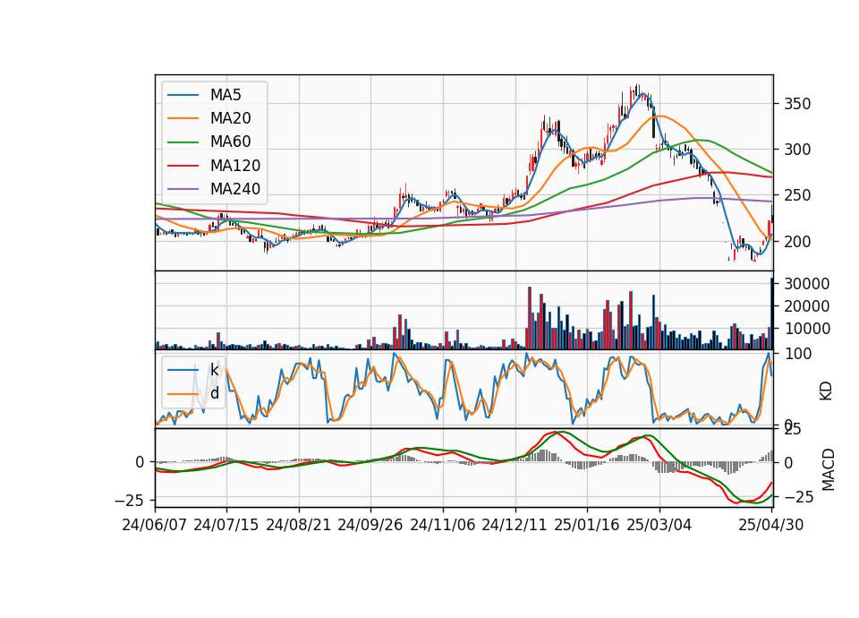
Task: Click the red MA120 legend line sample
Action: [x=183, y=166]
